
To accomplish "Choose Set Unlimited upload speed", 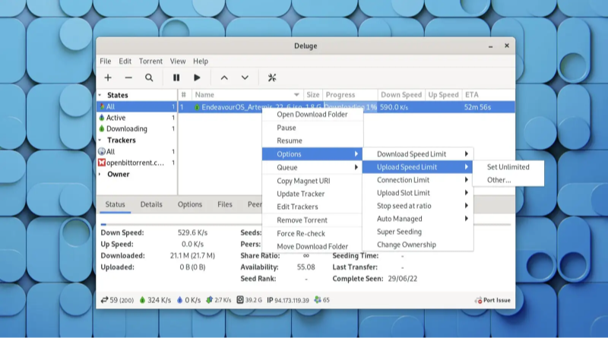I will [508, 167].
